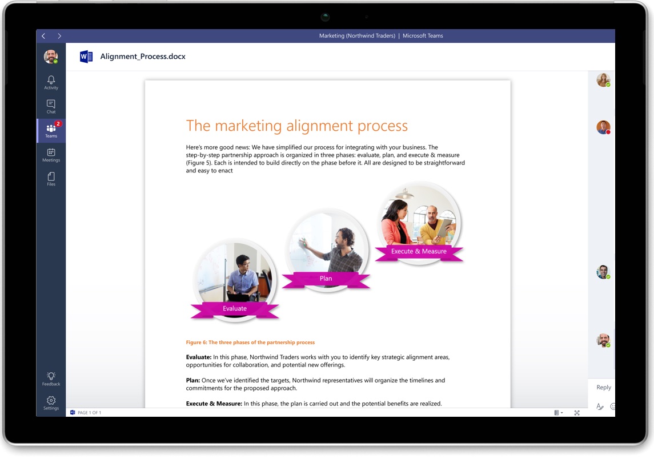The image size is (654, 459).
Task: Click the bold Plan: paragraph label
Action: (193, 380)
